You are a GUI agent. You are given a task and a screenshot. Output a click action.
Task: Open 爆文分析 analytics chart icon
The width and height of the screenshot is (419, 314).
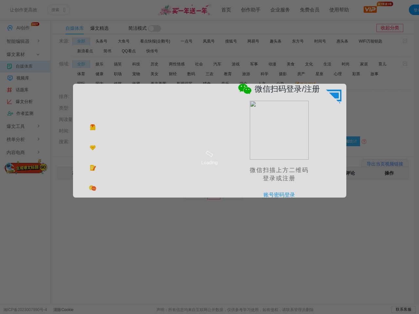[10, 101]
